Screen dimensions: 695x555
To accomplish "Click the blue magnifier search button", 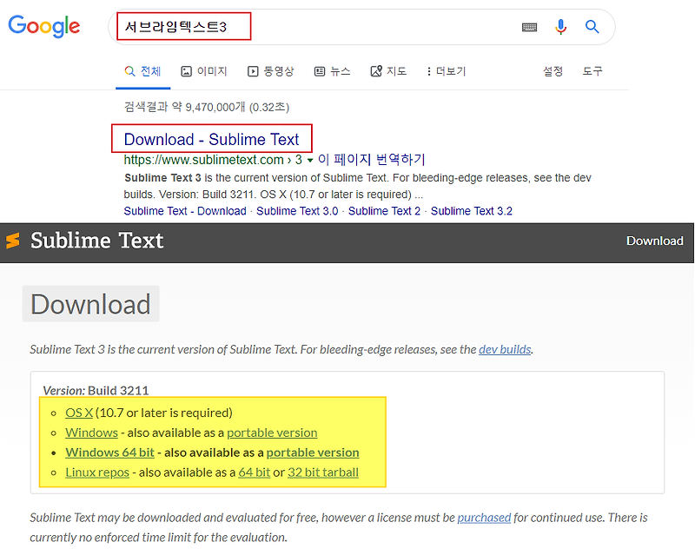I will pyautogui.click(x=592, y=27).
